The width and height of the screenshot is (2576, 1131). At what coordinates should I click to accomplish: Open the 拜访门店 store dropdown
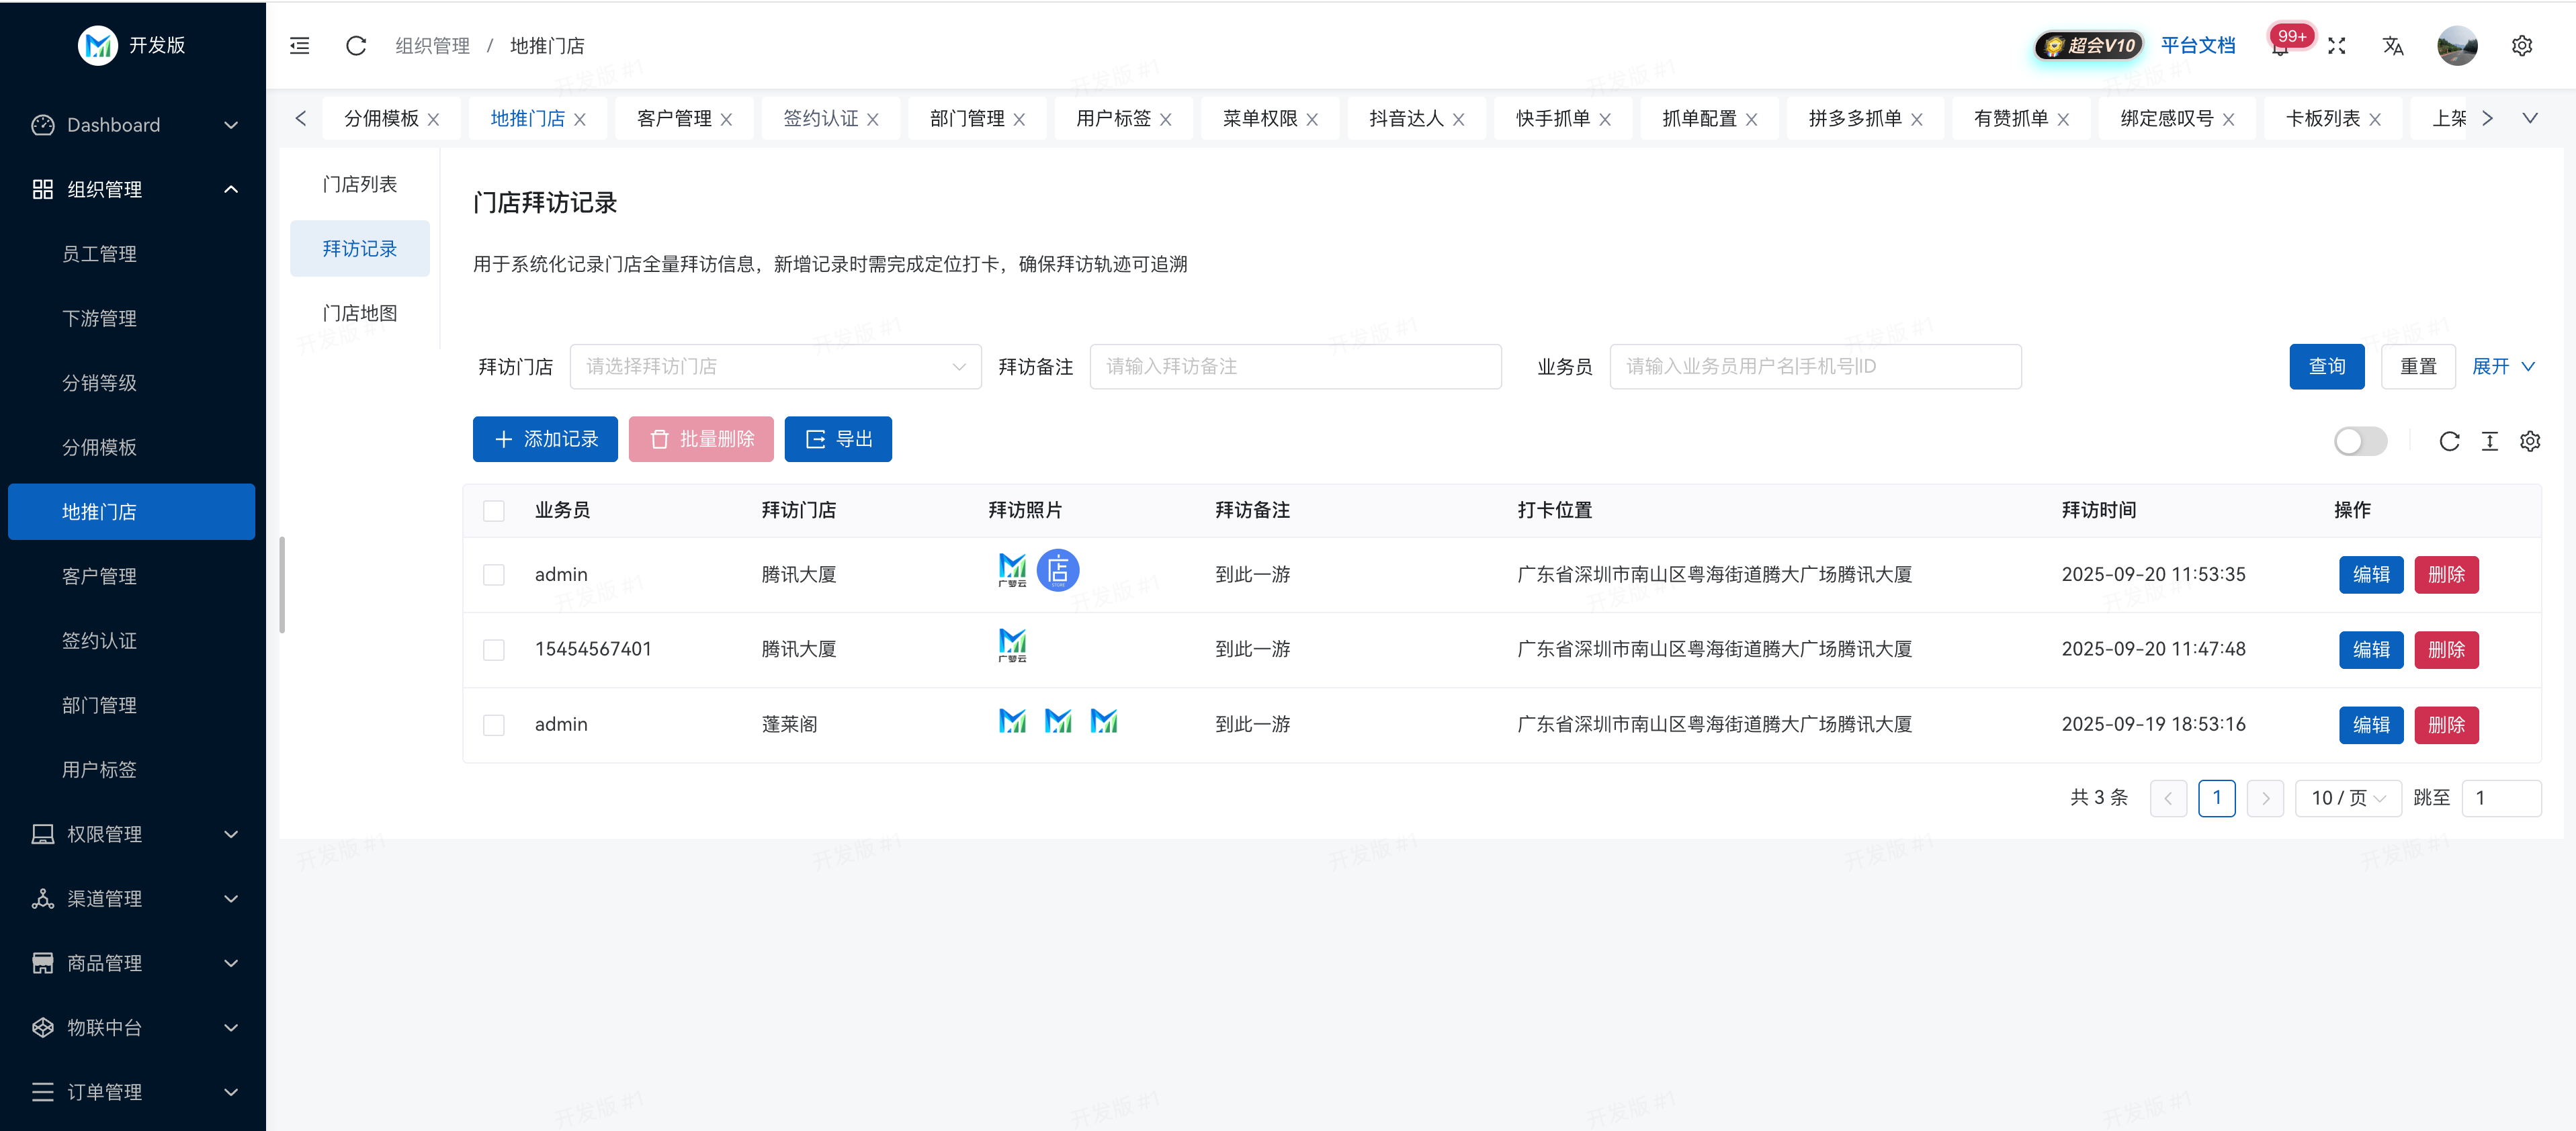[775, 367]
